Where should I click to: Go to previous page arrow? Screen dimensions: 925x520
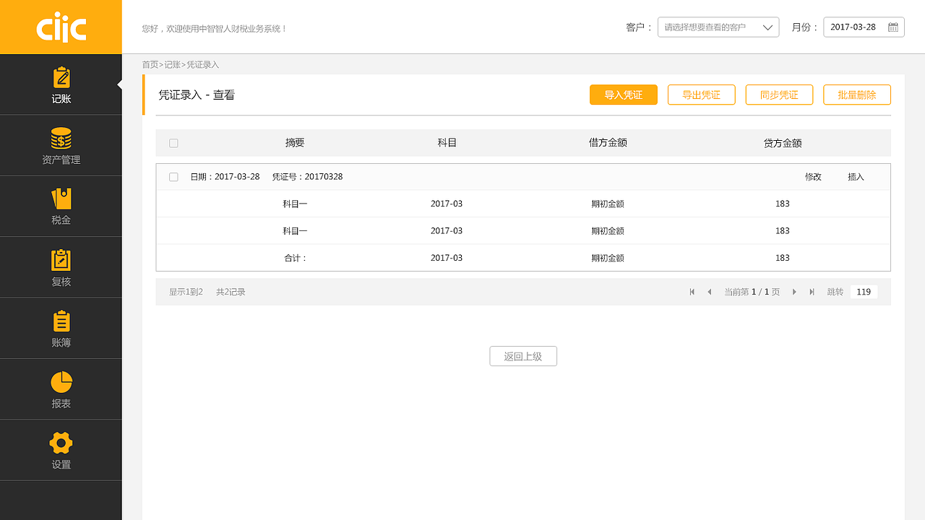point(709,292)
